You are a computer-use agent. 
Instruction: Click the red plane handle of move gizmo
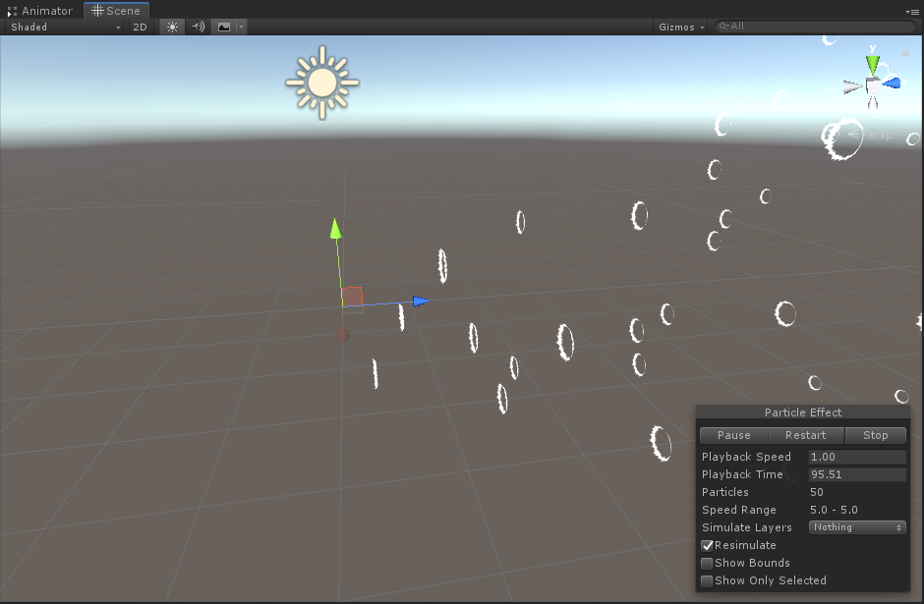click(352, 297)
